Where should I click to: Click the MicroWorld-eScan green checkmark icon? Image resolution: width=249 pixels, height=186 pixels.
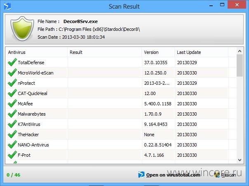point(12,72)
